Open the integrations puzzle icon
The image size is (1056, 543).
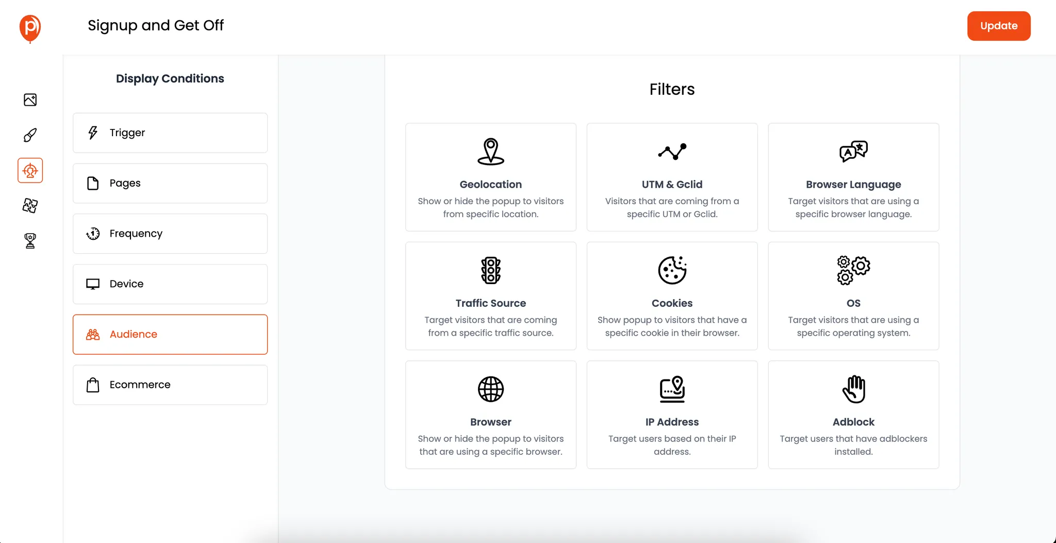[30, 206]
